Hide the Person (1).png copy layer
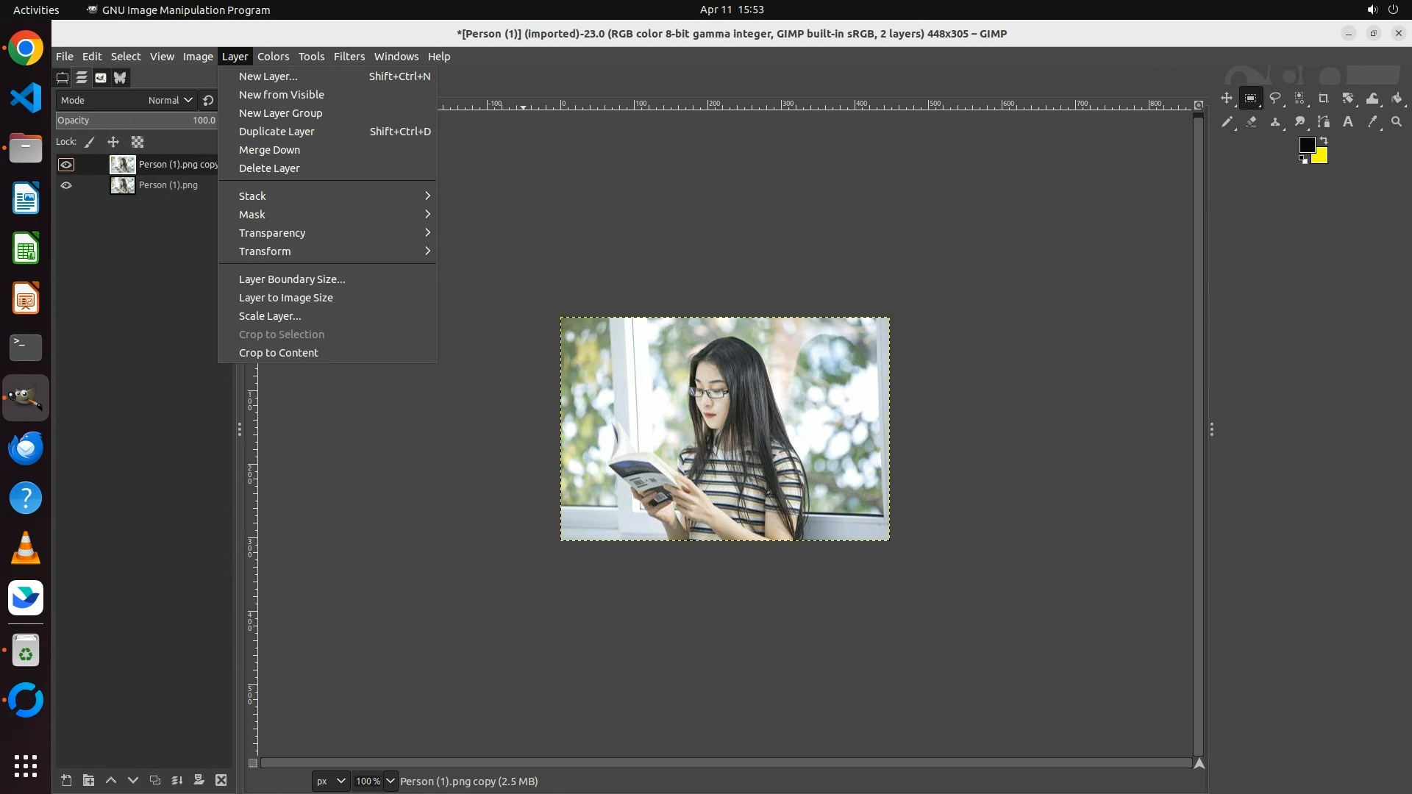 click(66, 165)
